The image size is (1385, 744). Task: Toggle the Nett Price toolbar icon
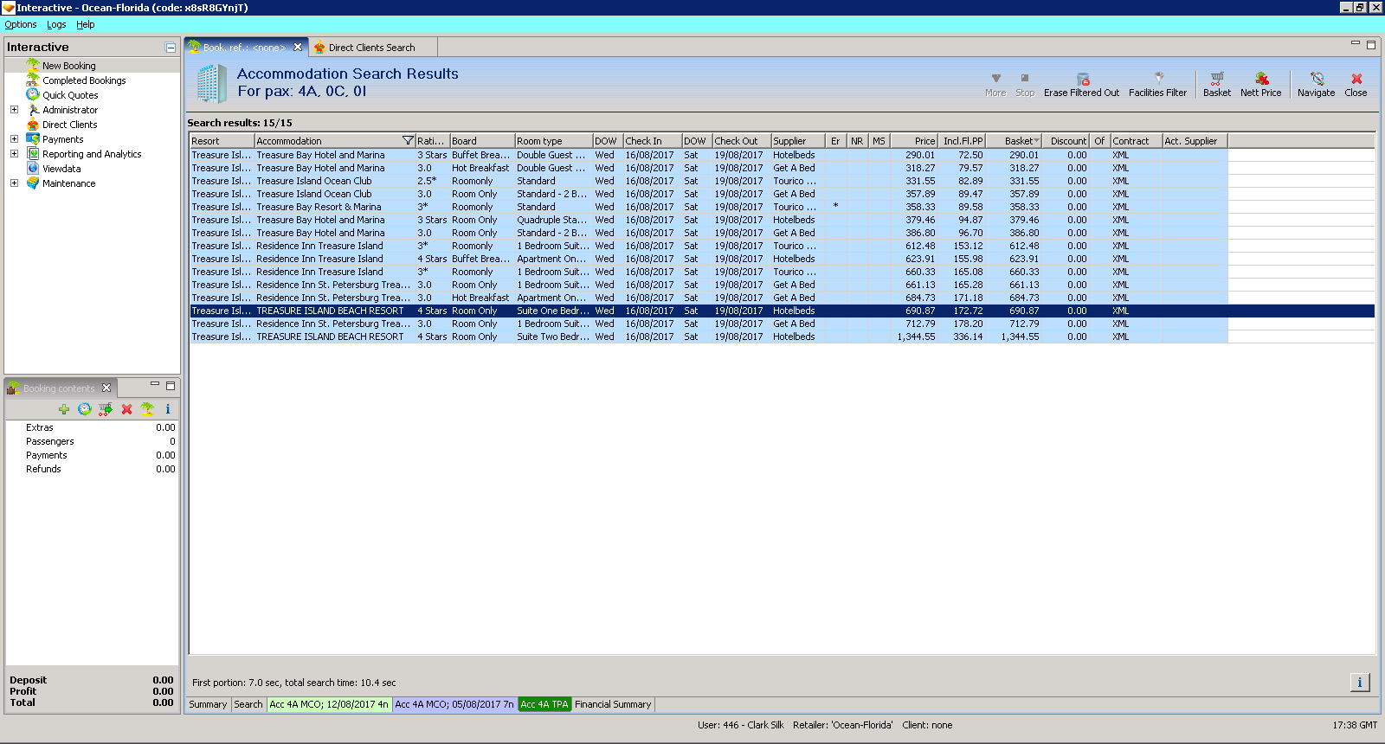point(1261,79)
